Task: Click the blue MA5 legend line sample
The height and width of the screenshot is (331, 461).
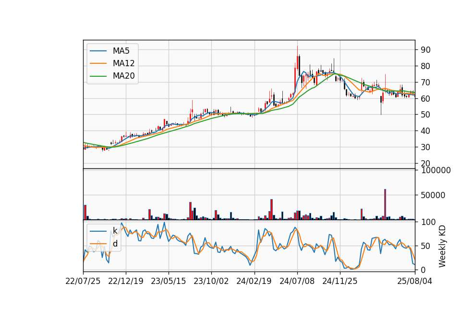Action: tap(98, 51)
